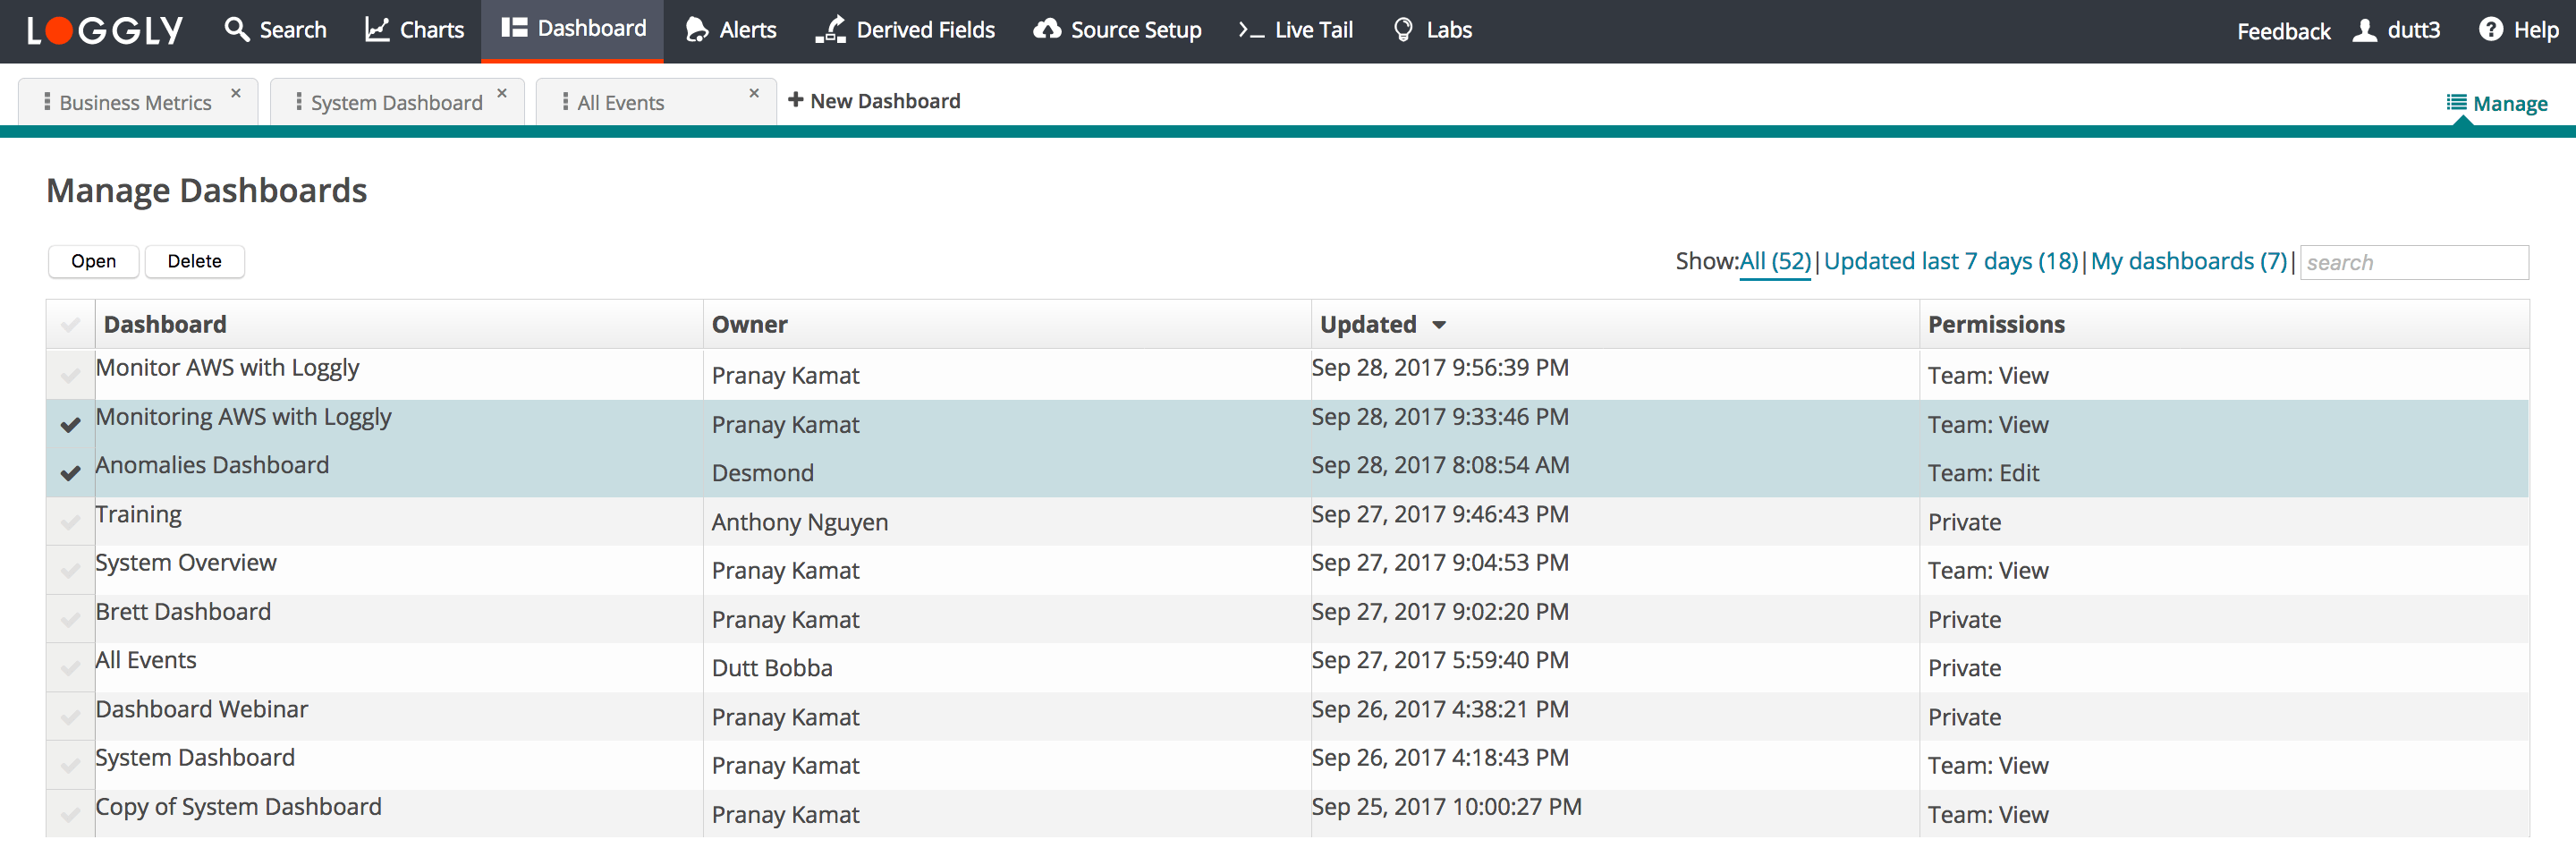The height and width of the screenshot is (848, 2576).
Task: Uncheck the Monitoring AWS with Loggly row
Action: (x=69, y=424)
